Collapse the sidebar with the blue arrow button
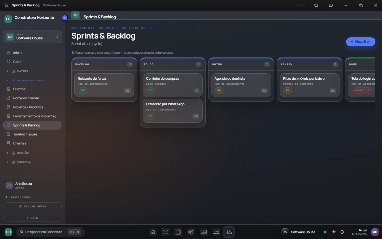Image resolution: width=382 pixels, height=239 pixels. coord(65,18)
